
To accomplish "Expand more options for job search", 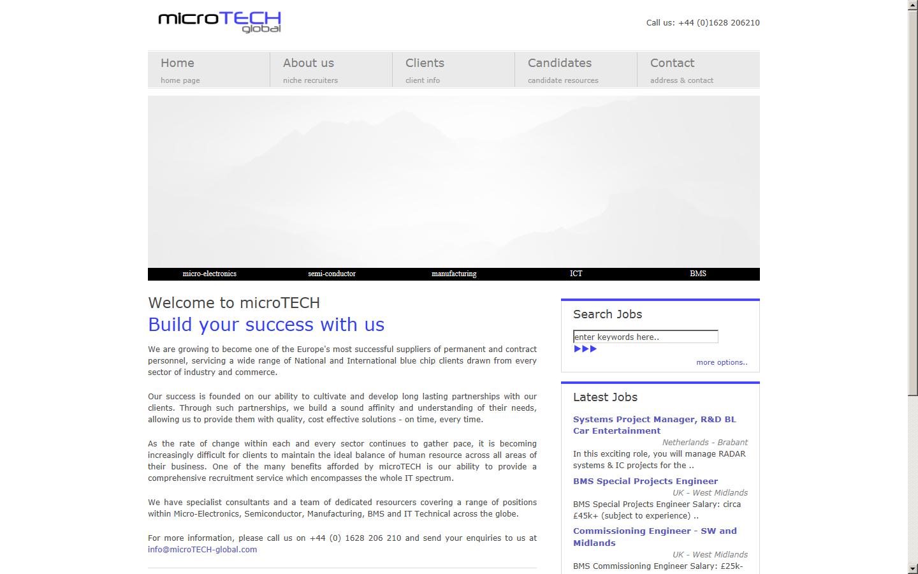I will click(x=722, y=362).
